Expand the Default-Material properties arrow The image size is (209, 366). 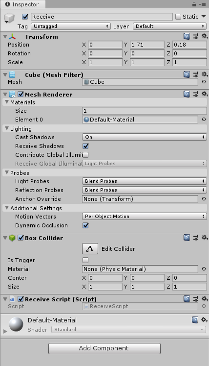[5, 331]
